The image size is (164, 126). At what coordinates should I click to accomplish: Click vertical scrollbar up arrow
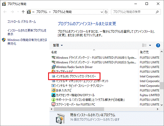[x=162, y=52]
